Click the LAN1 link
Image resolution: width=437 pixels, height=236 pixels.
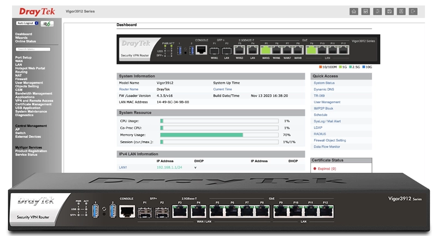(x=123, y=168)
